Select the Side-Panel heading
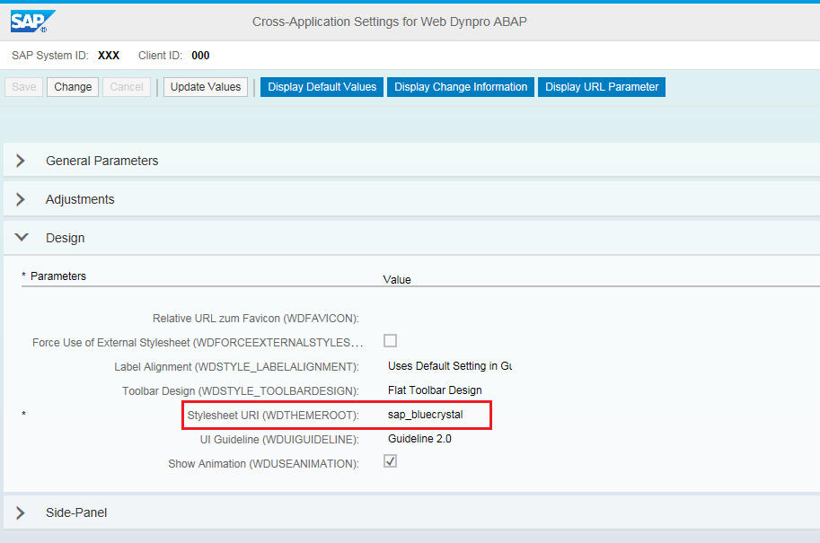Screen dimensions: 820x543 76,512
